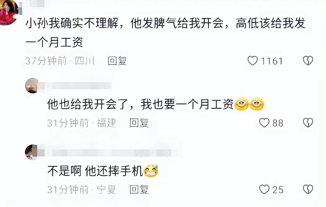The height and width of the screenshot is (207, 326).
Task: Tap the 1161 like count number
Action: (272, 61)
